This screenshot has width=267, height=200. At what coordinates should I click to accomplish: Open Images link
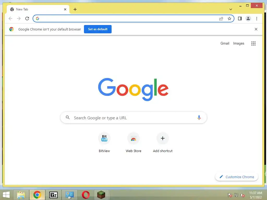239,43
